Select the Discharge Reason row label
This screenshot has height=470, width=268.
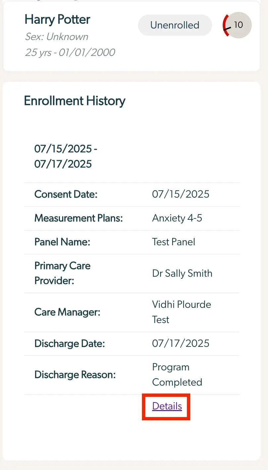[x=74, y=374]
